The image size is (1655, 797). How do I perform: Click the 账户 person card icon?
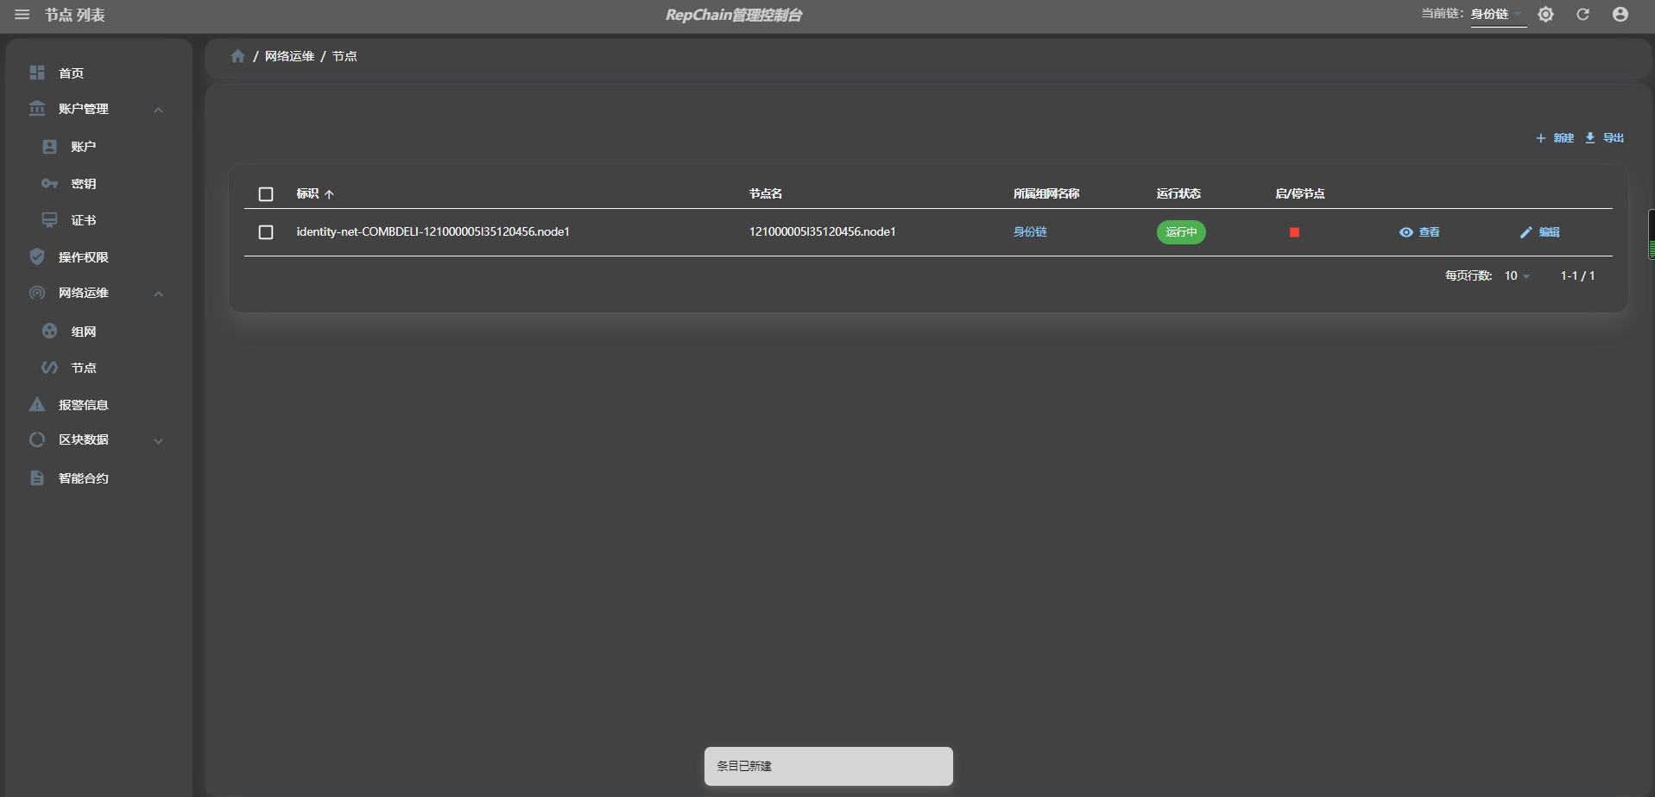[50, 147]
